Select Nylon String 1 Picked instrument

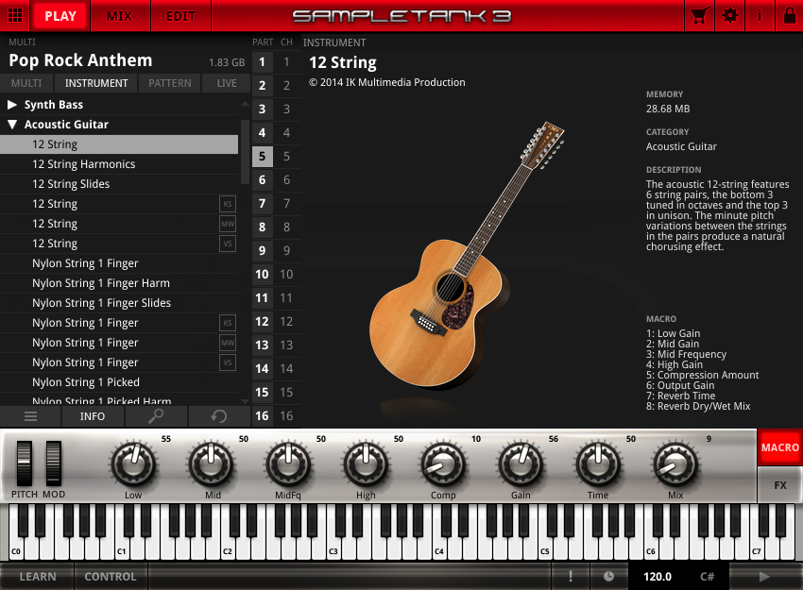click(119, 382)
